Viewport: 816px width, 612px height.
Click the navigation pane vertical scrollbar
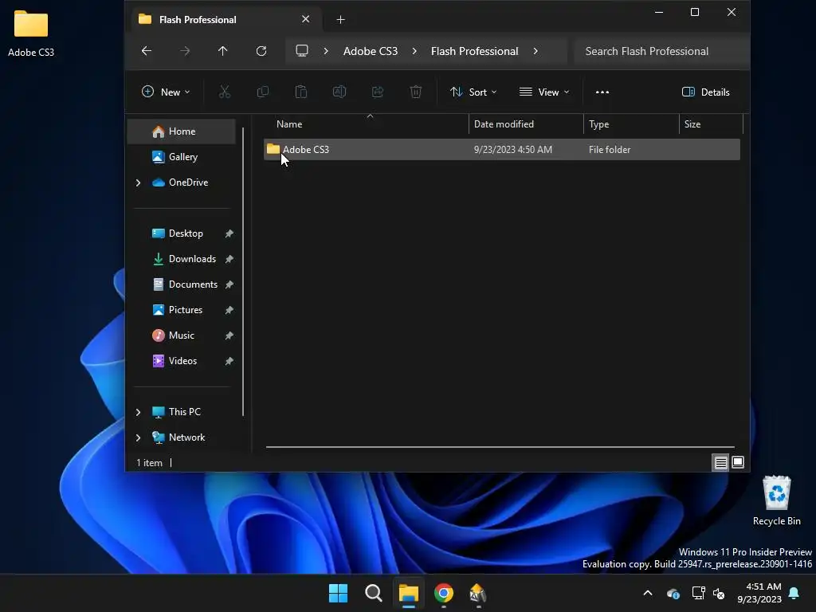(243, 271)
